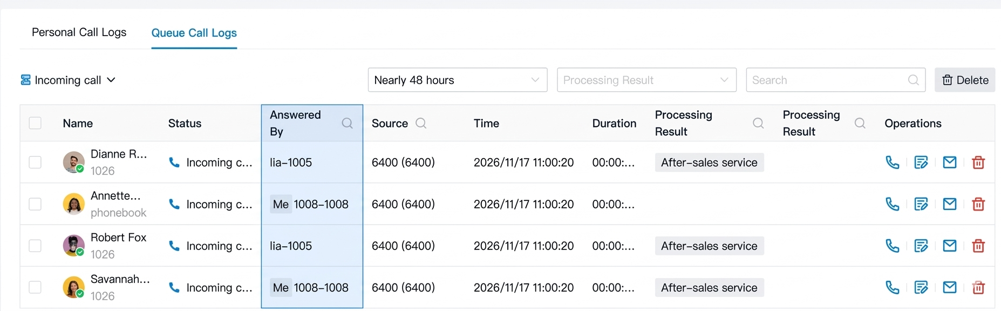Image resolution: width=1001 pixels, height=311 pixels.
Task: Send email for Annette... row
Action: point(950,204)
